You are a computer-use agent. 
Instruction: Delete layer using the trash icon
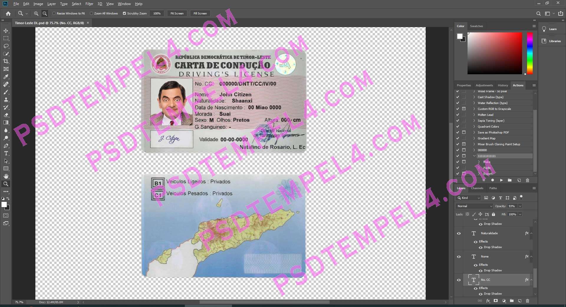pyautogui.click(x=527, y=301)
